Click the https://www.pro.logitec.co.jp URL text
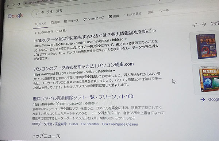Image resolution: width=219 pixels, height=141 pixels. click(54, 44)
